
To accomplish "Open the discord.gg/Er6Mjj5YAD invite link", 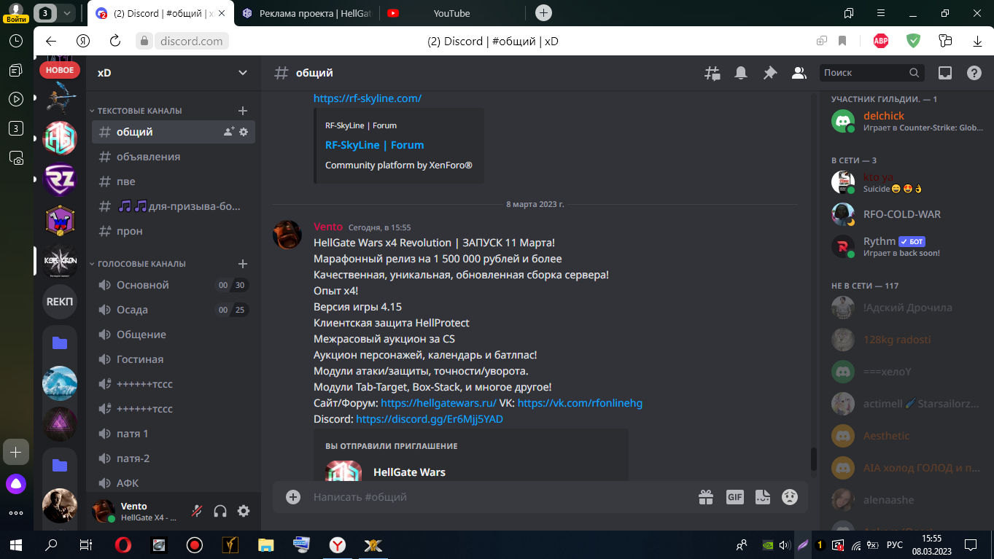I will pyautogui.click(x=430, y=419).
